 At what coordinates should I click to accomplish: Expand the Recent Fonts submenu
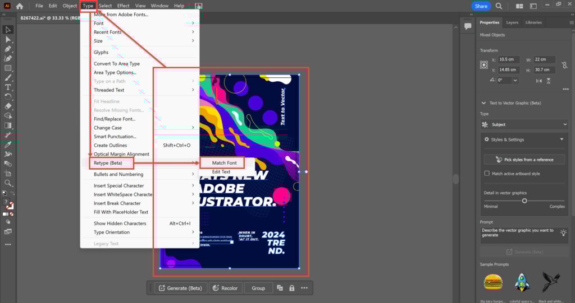tap(193, 32)
